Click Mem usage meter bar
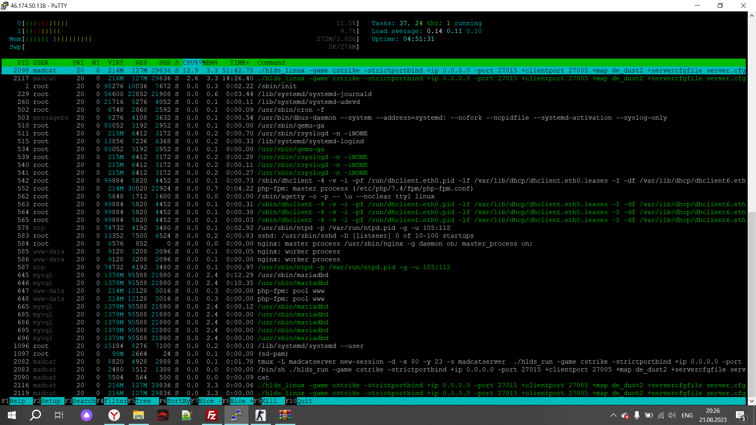 [184, 39]
